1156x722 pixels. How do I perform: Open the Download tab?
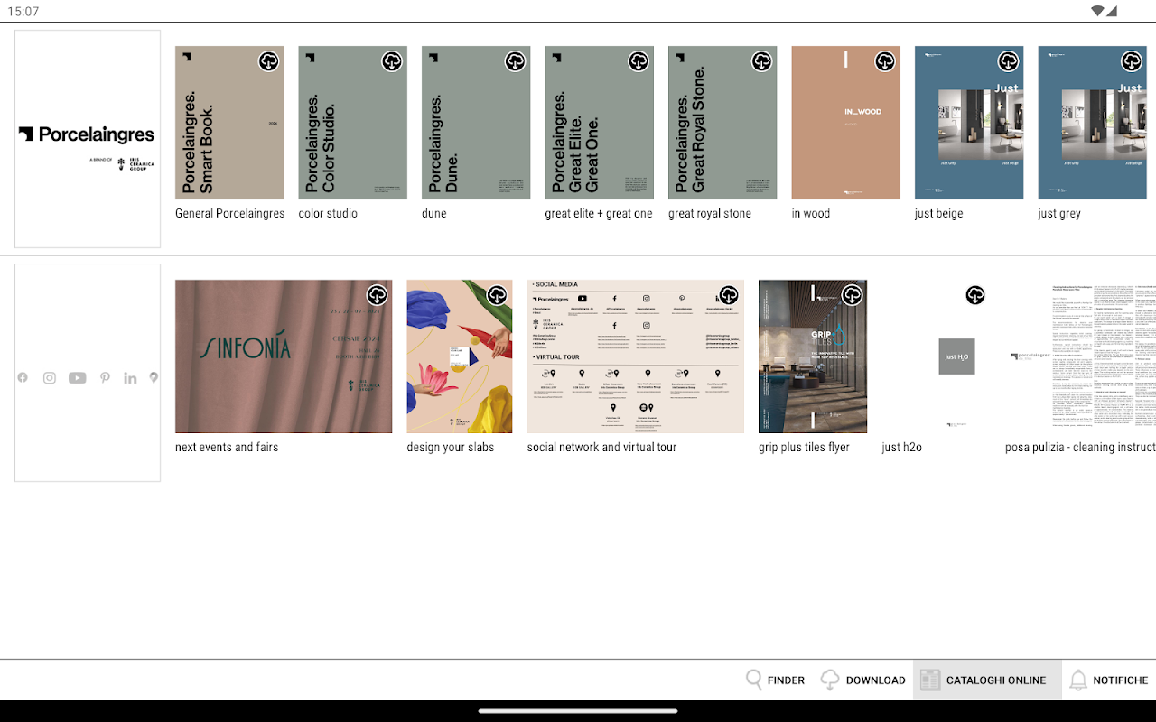[x=862, y=680]
